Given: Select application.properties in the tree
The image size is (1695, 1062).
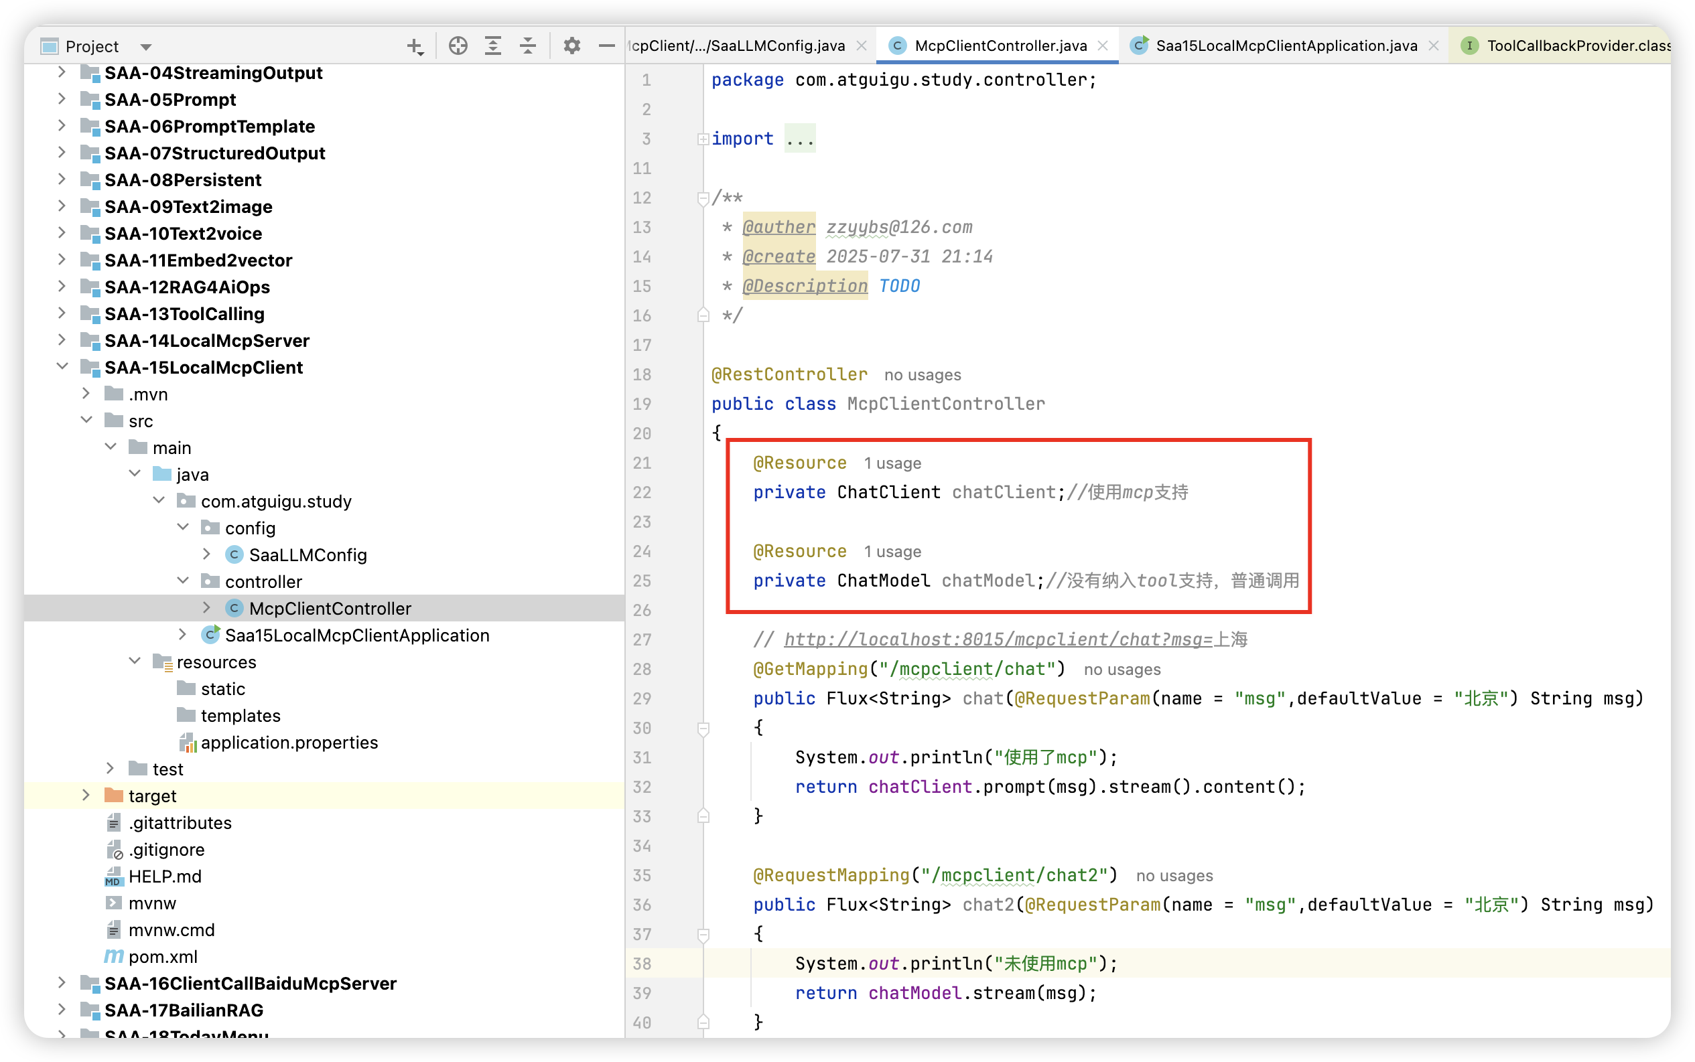Looking at the screenshot, I should [289, 743].
